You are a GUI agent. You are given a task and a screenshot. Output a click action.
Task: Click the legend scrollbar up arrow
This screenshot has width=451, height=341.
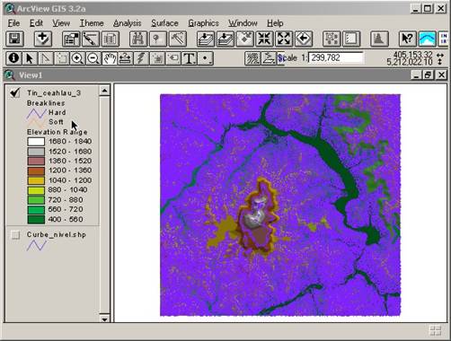click(x=104, y=91)
